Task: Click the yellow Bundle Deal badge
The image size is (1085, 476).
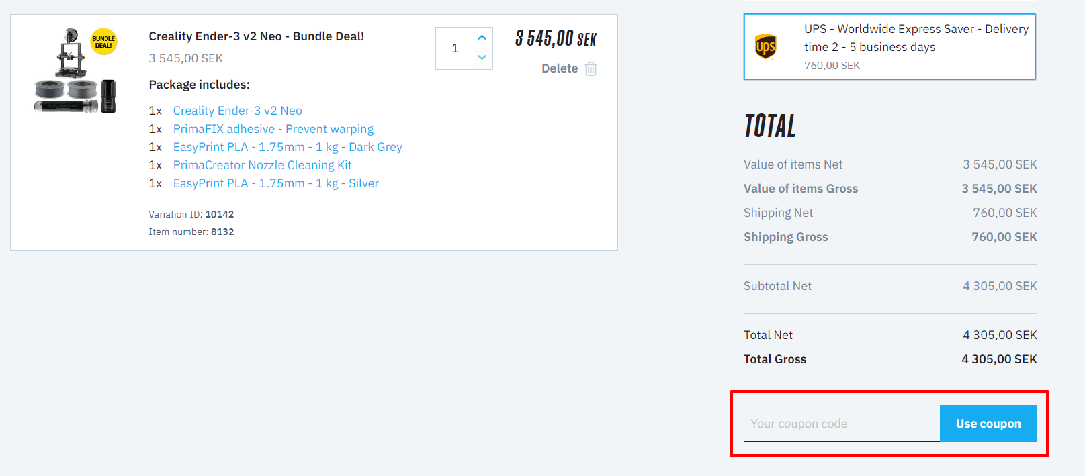Action: (103, 42)
